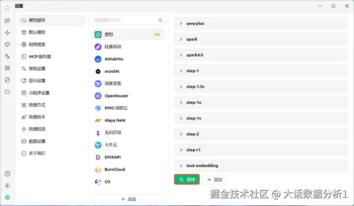Open the 模型服务 settings section
Screen dimensions: 354x206
coord(52,20)
